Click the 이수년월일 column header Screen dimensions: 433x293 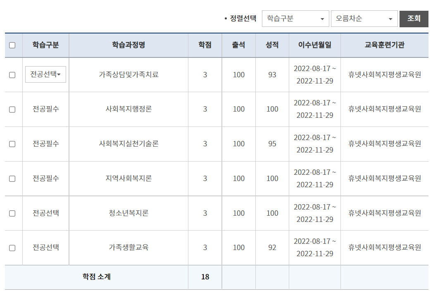pyautogui.click(x=314, y=45)
